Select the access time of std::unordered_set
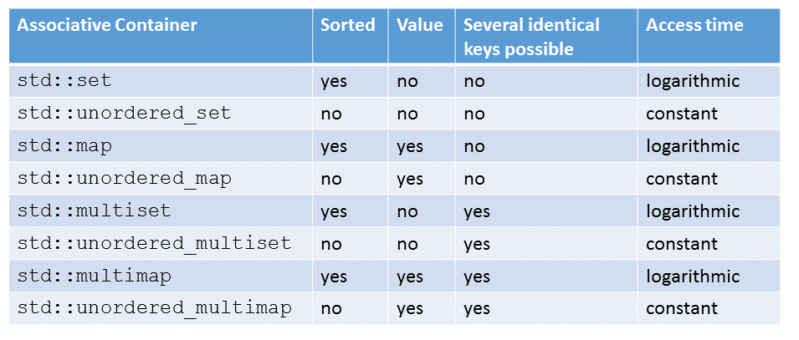 click(681, 114)
